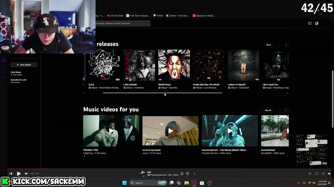Open the account profile avatar
The width and height of the screenshot is (334, 187).
tap(317, 23)
